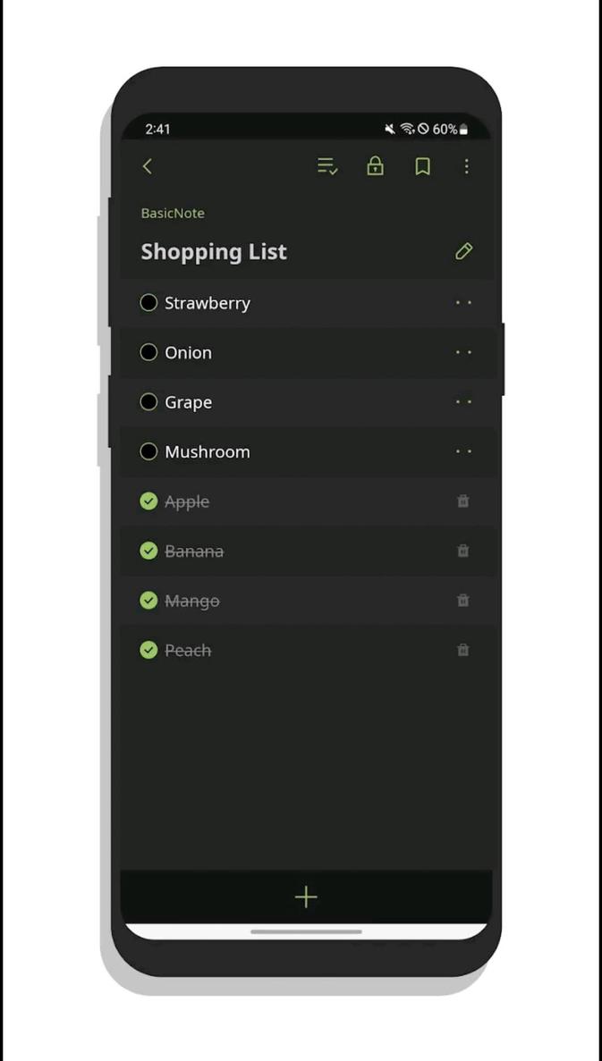This screenshot has height=1061, width=602.
Task: Check off the Onion item
Action: pyautogui.click(x=148, y=352)
